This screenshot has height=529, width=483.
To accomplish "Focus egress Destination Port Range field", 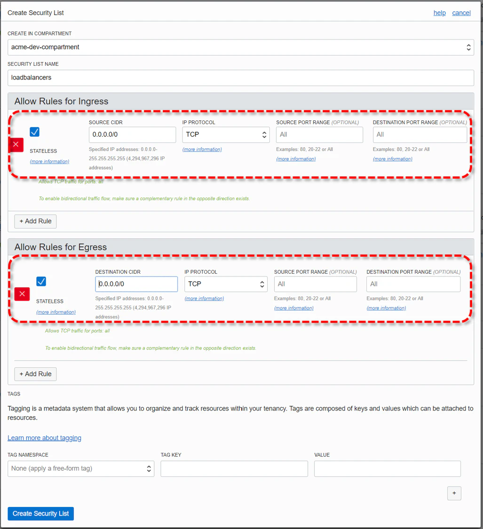I will click(413, 284).
